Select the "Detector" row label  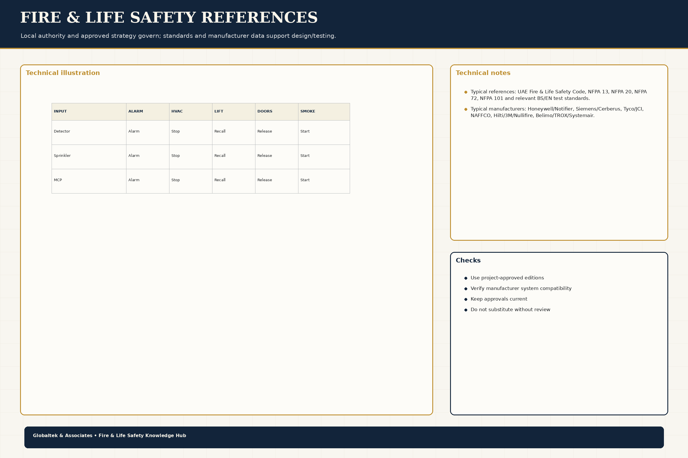[x=62, y=131]
